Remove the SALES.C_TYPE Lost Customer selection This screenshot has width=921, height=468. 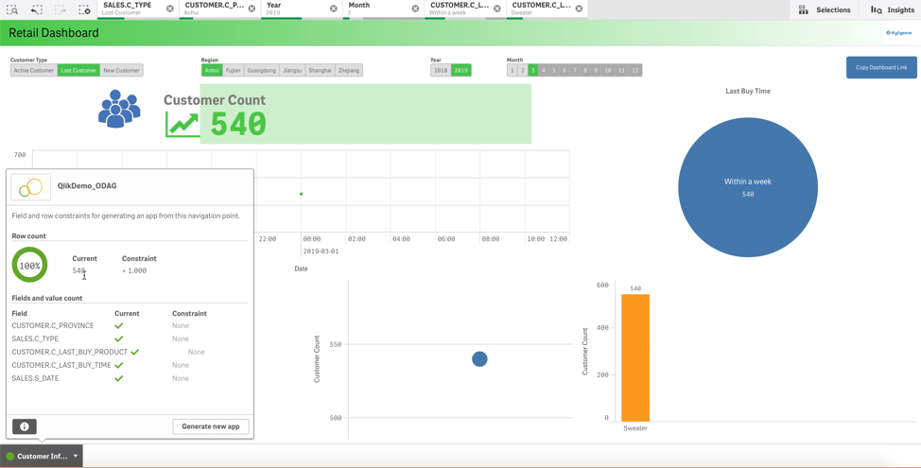pos(170,9)
